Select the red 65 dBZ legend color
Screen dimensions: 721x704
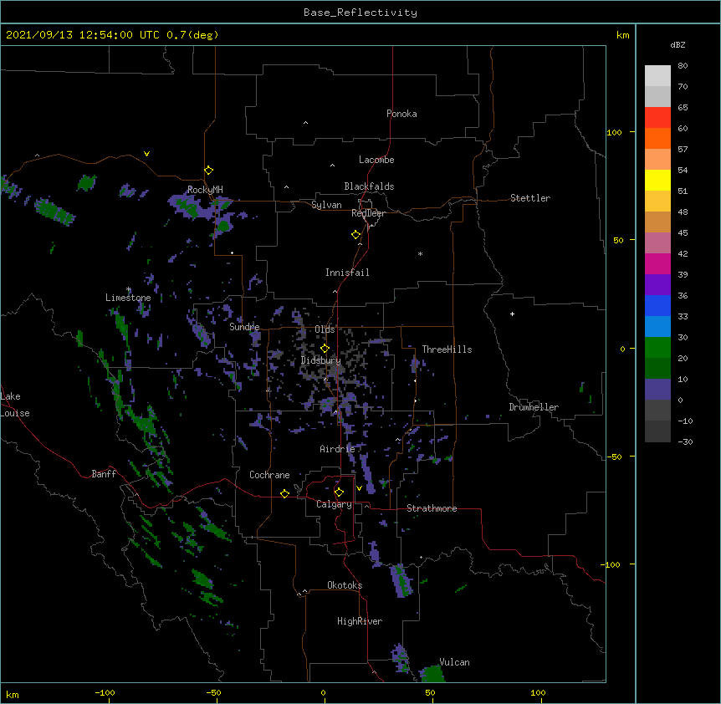tap(657, 118)
